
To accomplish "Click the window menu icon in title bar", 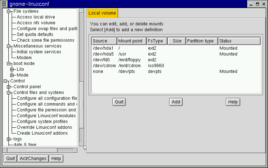I will [4, 4].
